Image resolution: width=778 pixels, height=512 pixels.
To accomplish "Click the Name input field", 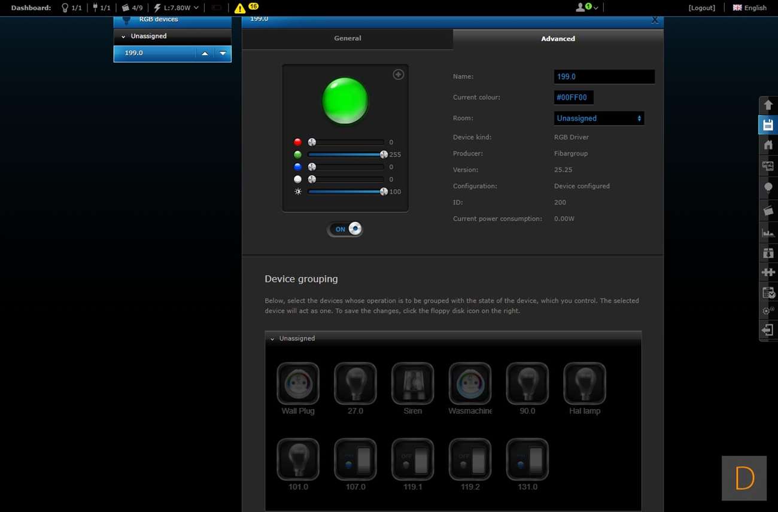I will [604, 77].
